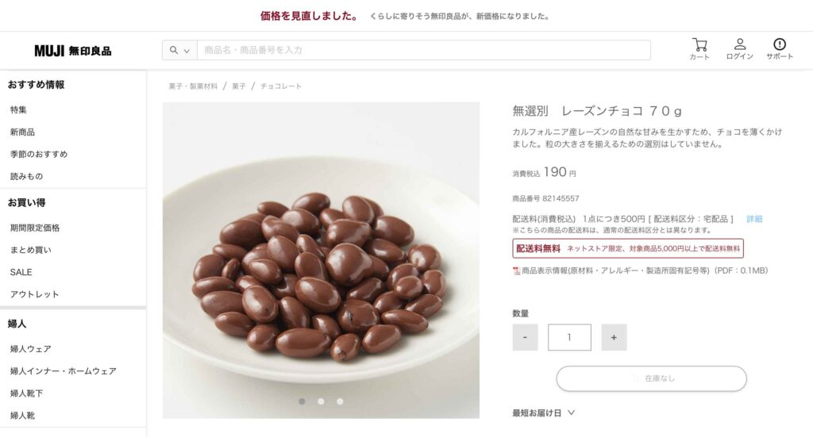Image resolution: width=813 pixels, height=437 pixels.
Task: Open SALE in the sidebar menu
Action: pyautogui.click(x=21, y=272)
